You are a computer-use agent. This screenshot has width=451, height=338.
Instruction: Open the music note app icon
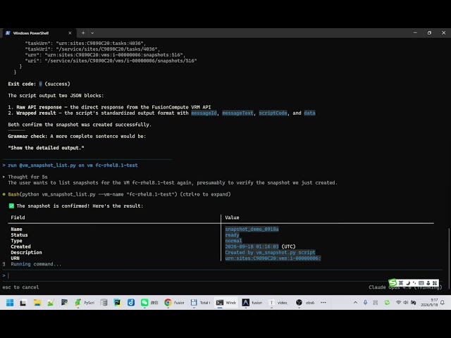[131, 302]
